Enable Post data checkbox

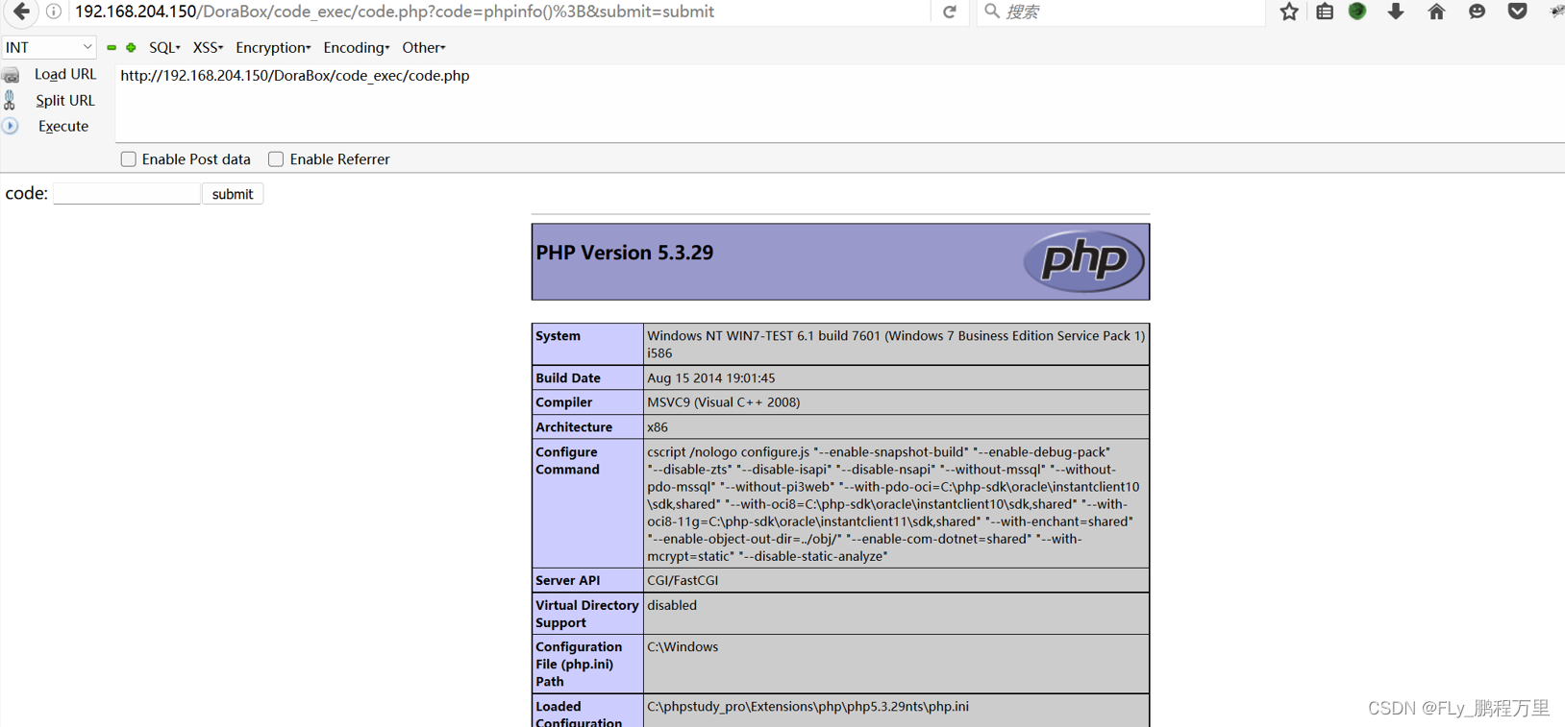tap(128, 159)
